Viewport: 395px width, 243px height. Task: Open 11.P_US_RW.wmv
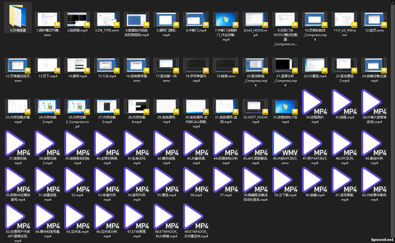(x=345, y=20)
